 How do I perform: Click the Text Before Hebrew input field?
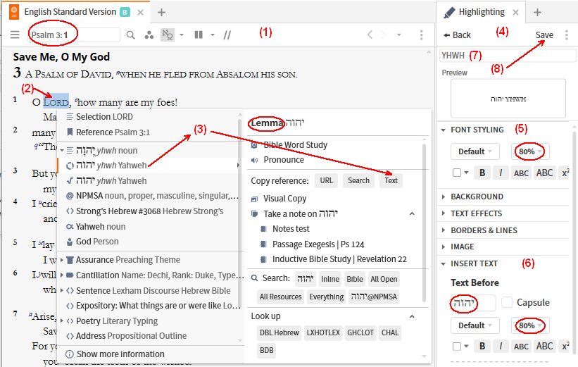pos(473,303)
